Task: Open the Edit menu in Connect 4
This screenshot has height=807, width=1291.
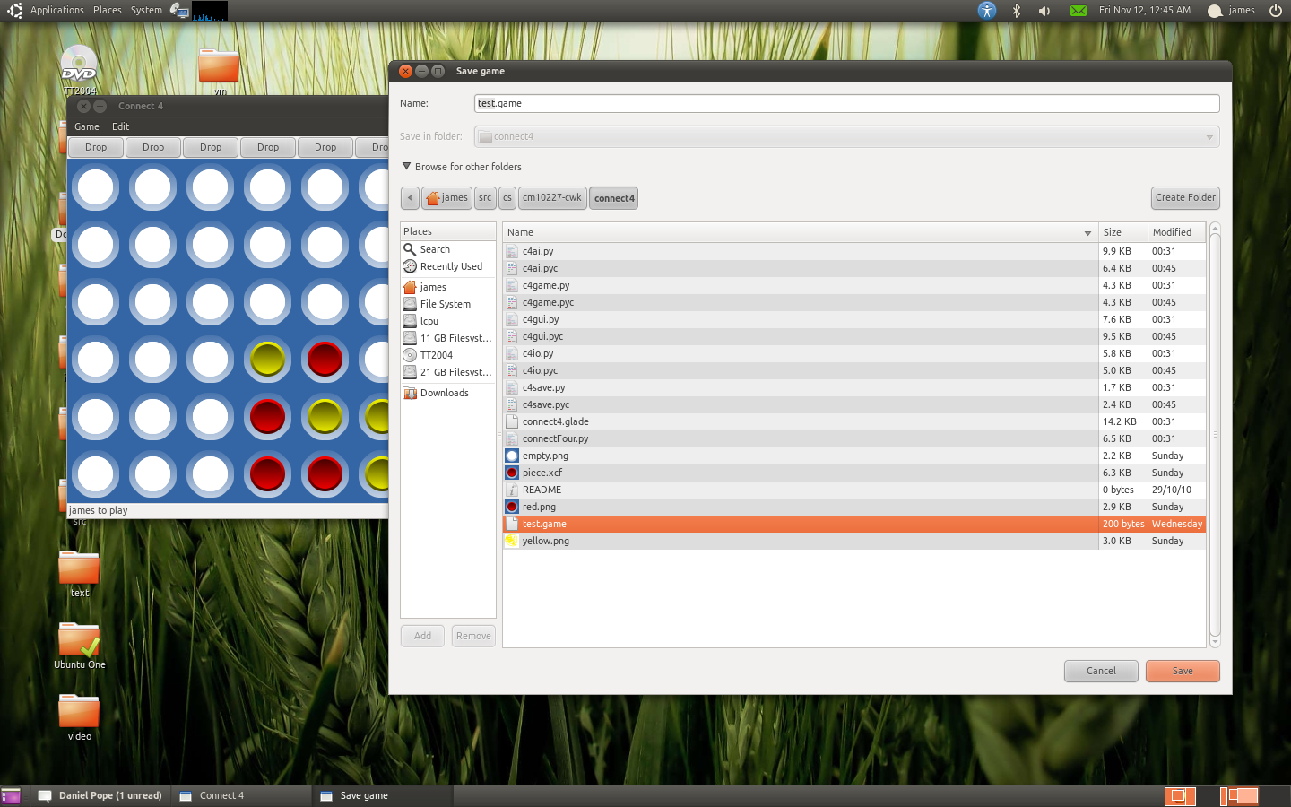Action: (120, 126)
